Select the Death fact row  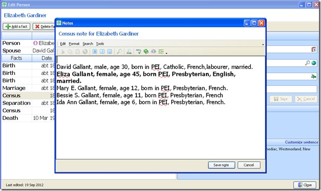(x=28, y=118)
